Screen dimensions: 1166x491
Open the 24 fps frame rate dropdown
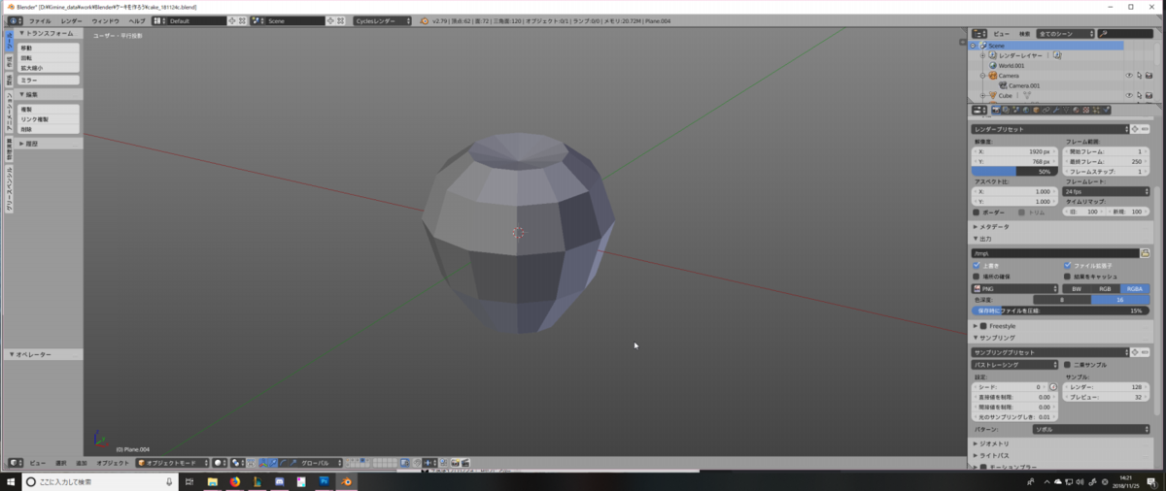point(1107,191)
